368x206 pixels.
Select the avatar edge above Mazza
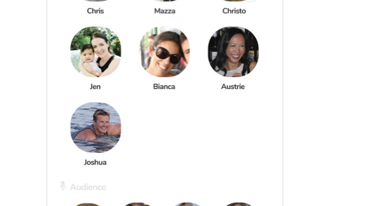coord(164,1)
